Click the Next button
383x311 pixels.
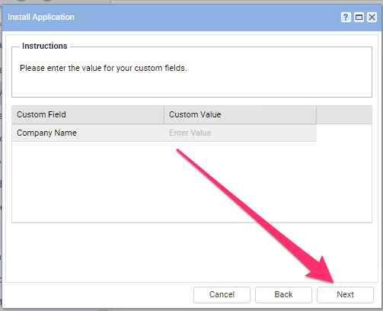(x=345, y=295)
